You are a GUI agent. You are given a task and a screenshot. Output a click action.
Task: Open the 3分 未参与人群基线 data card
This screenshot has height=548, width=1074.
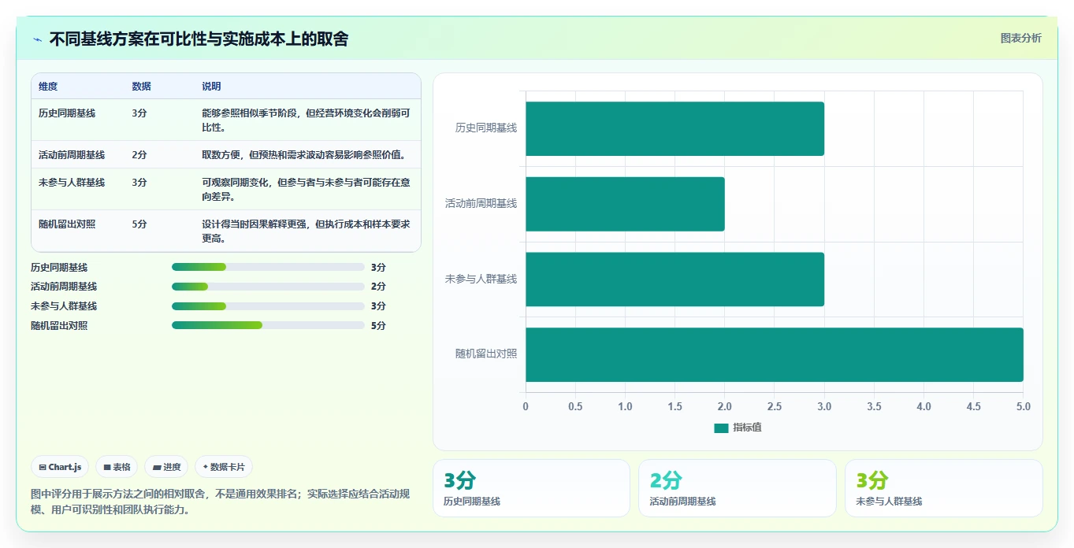pos(943,488)
